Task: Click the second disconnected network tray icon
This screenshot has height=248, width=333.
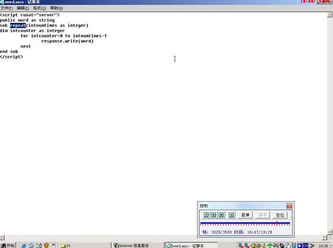Action: coord(246,245)
